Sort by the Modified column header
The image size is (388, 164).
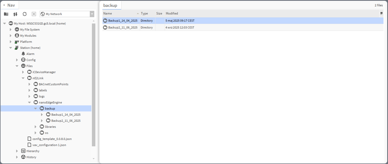click(x=172, y=13)
